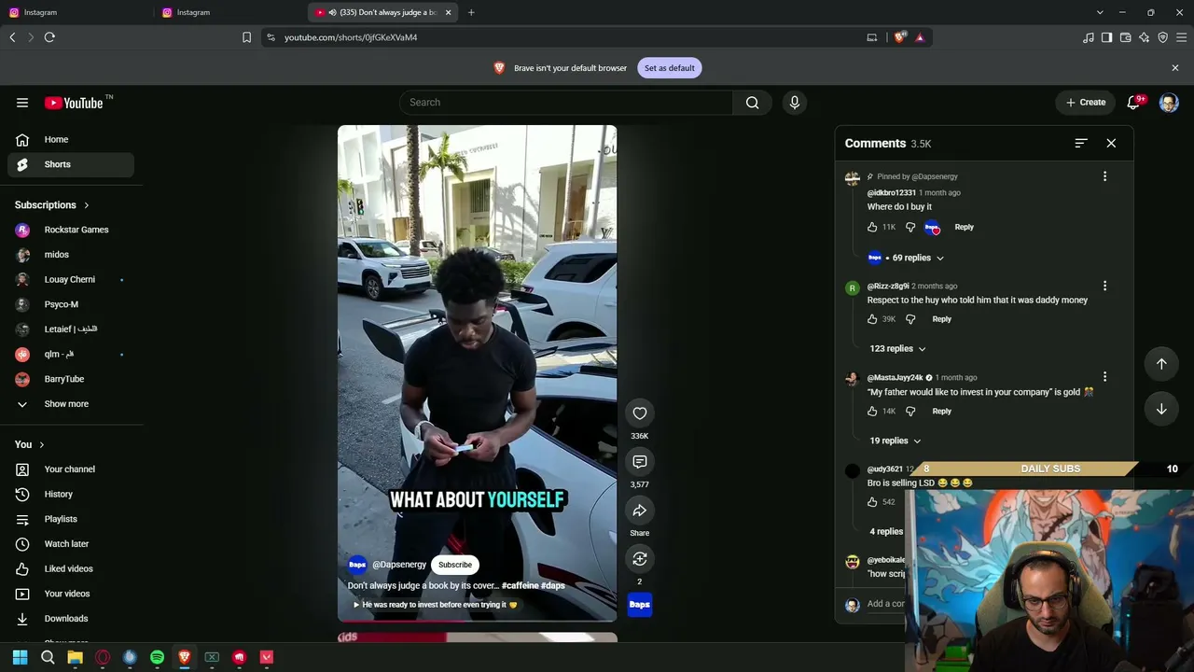Image resolution: width=1194 pixels, height=672 pixels.
Task: Toggle the Brave sidebar panel
Action: [x=1106, y=37]
